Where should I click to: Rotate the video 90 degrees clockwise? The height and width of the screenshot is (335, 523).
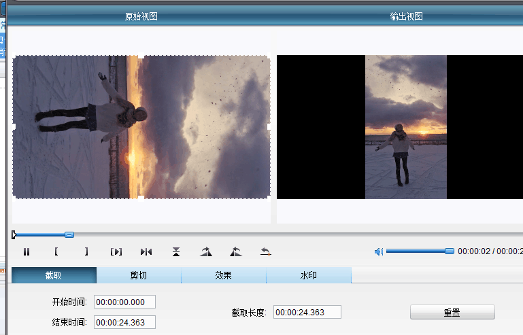pos(206,251)
